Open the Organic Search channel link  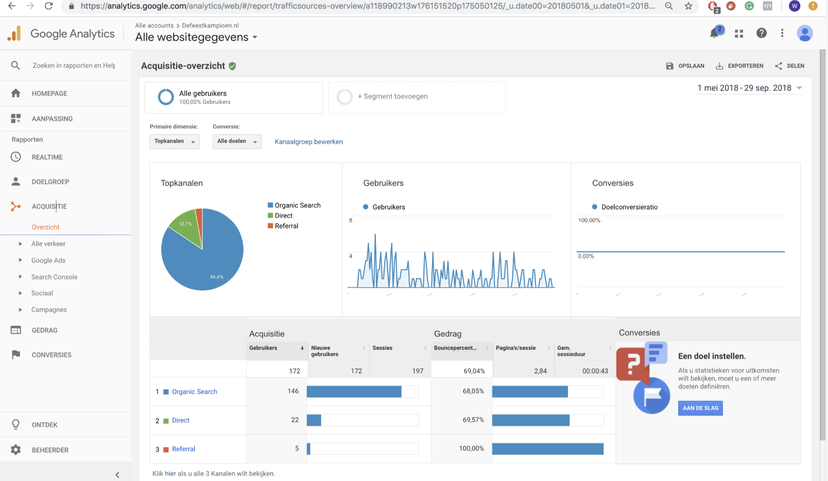click(195, 392)
